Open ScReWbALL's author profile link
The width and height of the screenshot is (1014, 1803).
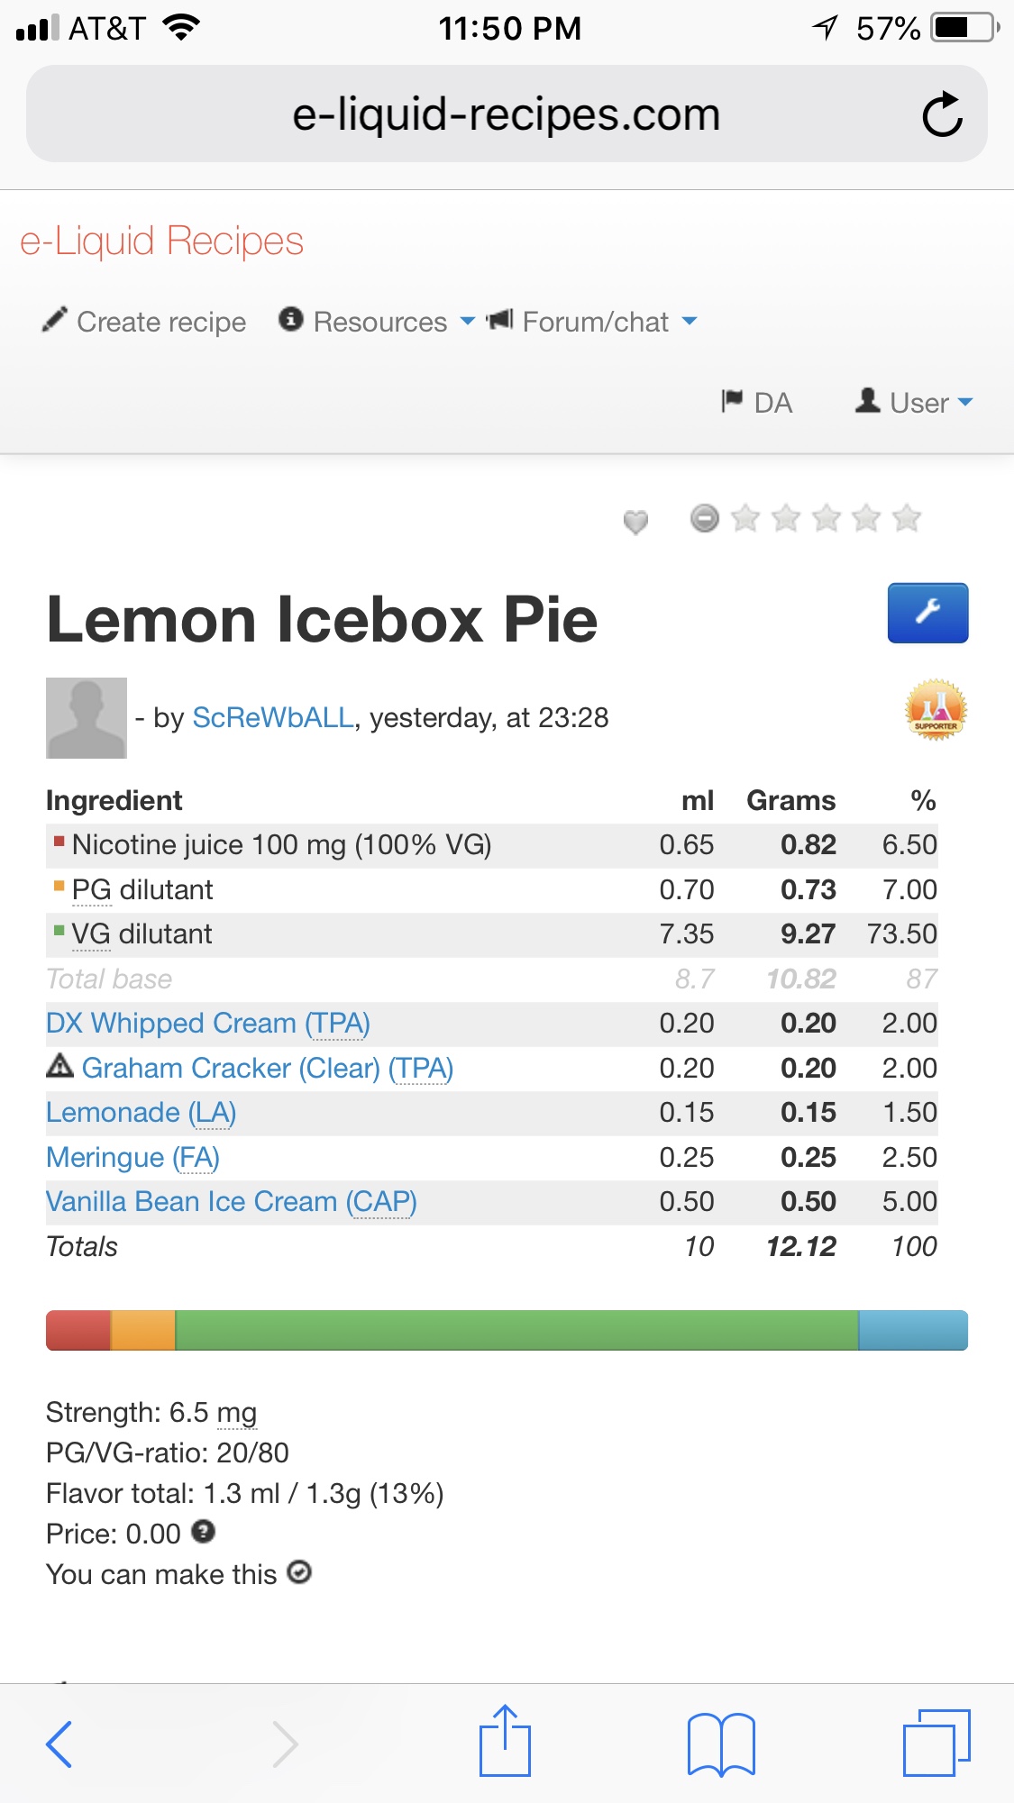point(273,717)
